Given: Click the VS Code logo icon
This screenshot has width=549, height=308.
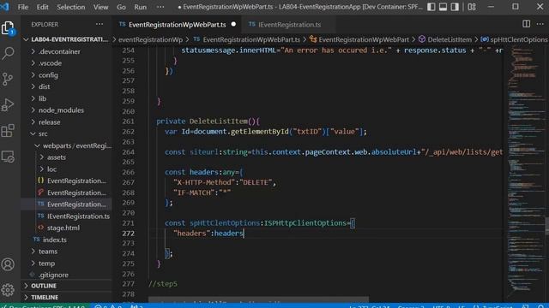Looking at the screenshot, I should (4, 7).
